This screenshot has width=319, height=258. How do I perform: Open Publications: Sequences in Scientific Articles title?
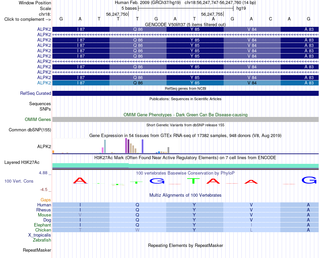click(185, 99)
